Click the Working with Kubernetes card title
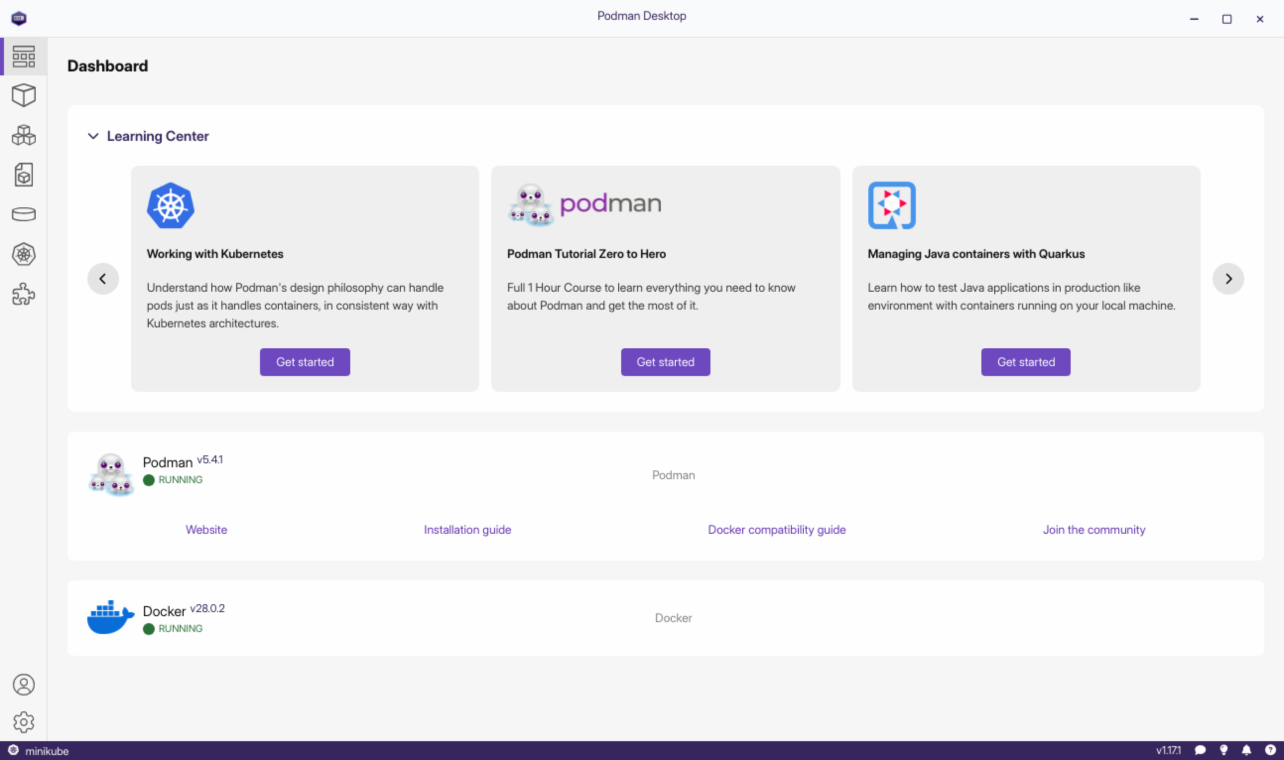The width and height of the screenshot is (1284, 760). (x=215, y=254)
